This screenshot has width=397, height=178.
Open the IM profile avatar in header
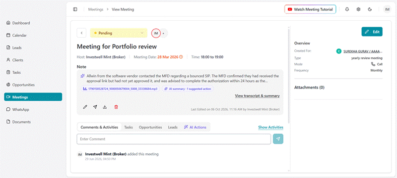387,9
